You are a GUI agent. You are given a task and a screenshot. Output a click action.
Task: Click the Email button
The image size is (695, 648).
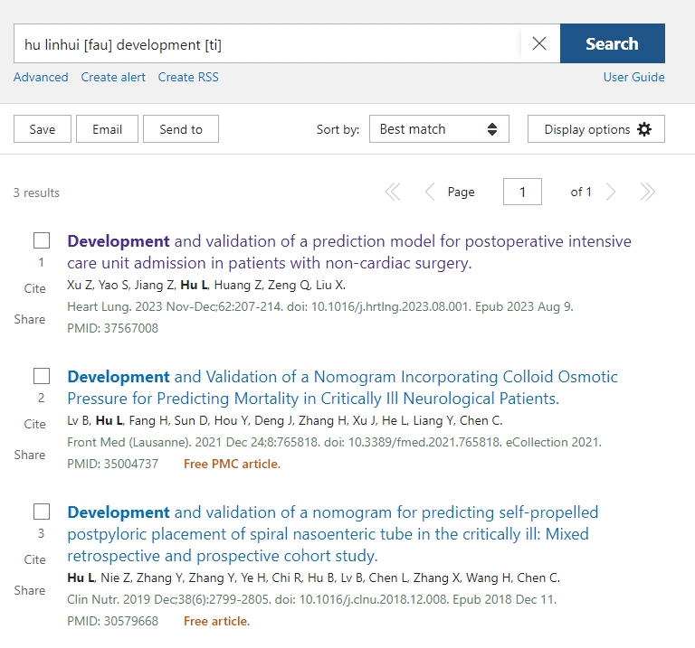tap(107, 129)
